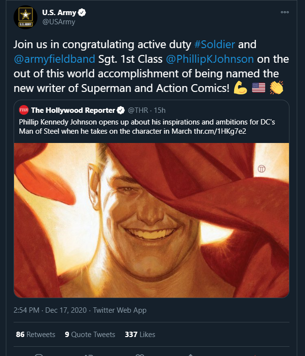Open the Twitter Web App source link
The height and width of the screenshot is (356, 305).
[120, 310]
